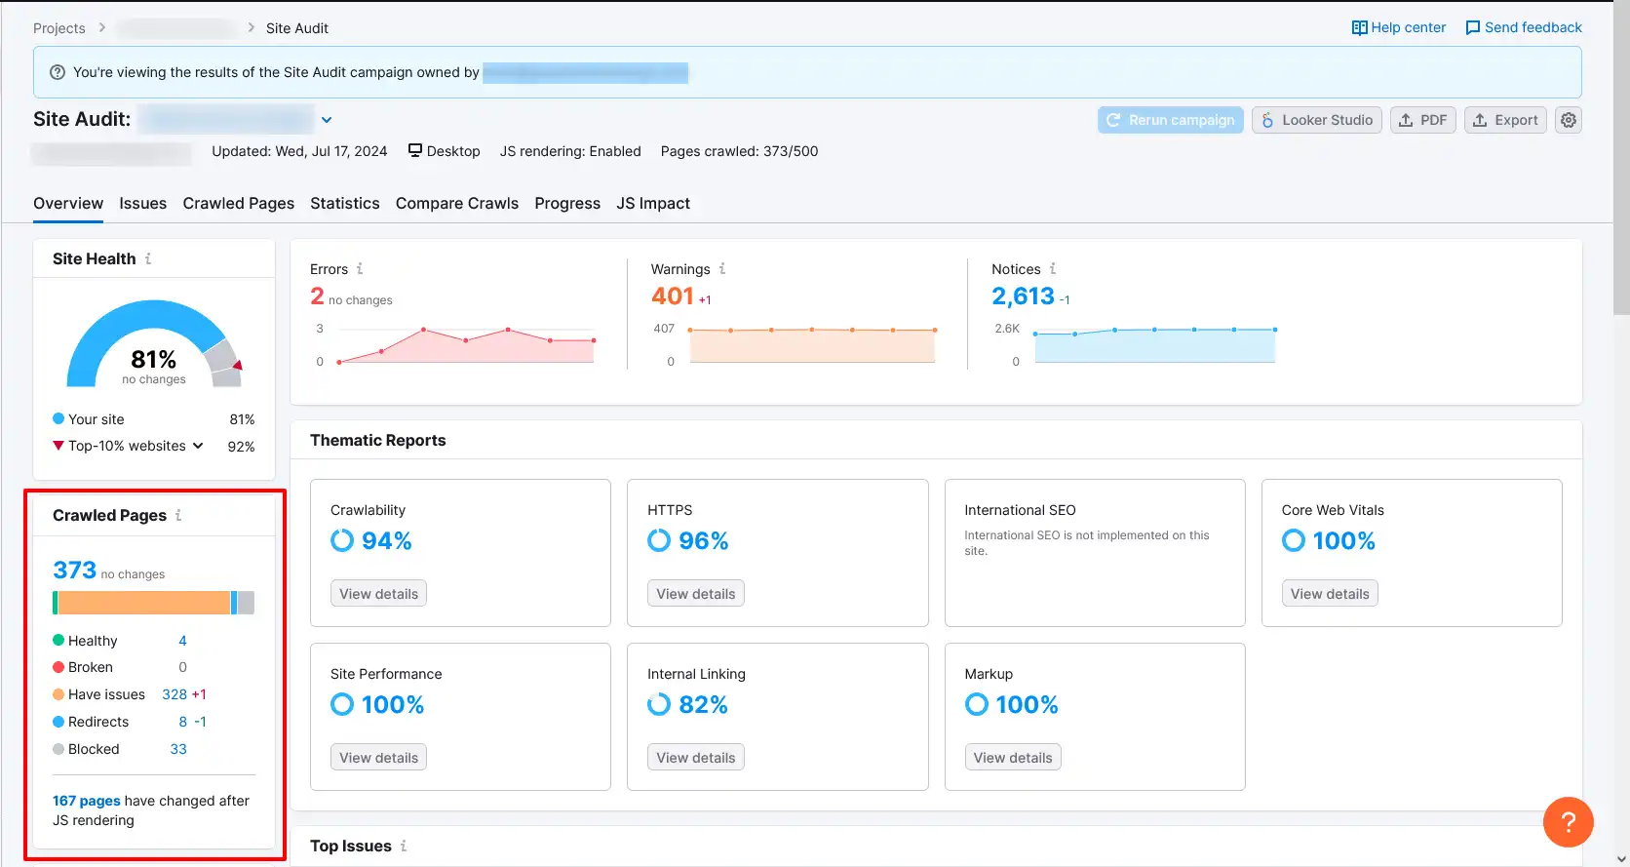Click the Warnings trend chart
Screen dimensions: 1630x867
[812, 345]
